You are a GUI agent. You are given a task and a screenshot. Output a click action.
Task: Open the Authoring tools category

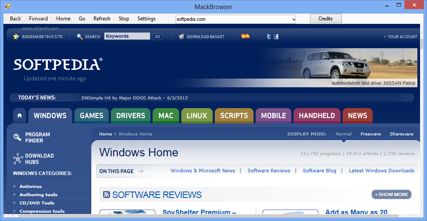coord(38,195)
